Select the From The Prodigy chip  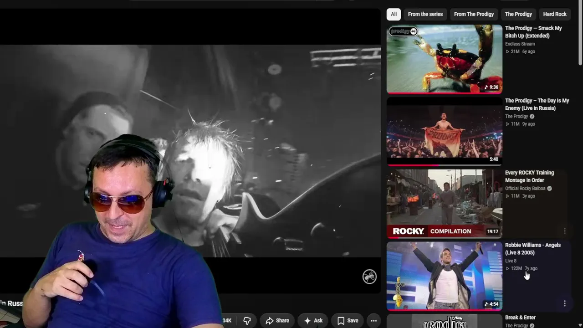[x=474, y=14]
